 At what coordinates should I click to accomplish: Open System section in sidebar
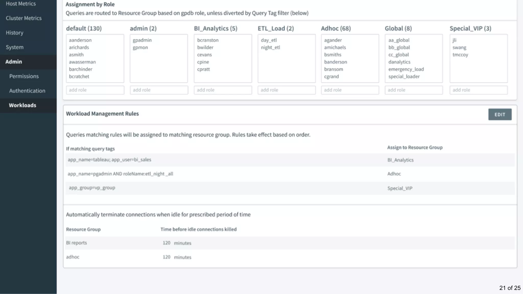pyautogui.click(x=15, y=47)
